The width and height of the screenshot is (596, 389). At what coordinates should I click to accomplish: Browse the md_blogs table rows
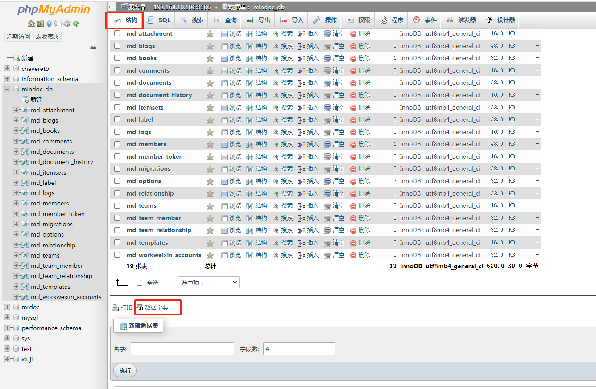point(231,46)
